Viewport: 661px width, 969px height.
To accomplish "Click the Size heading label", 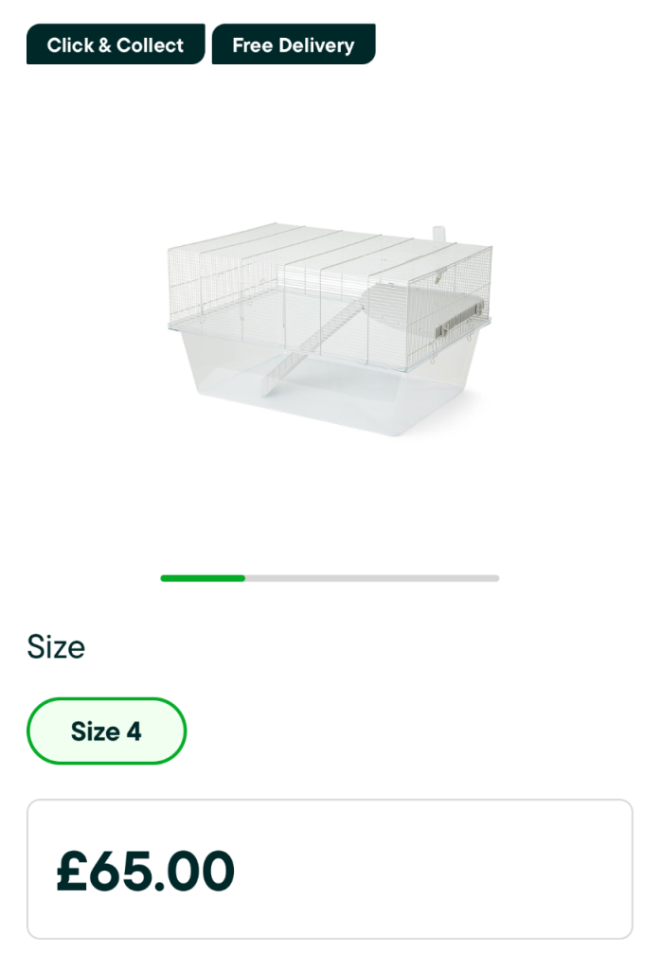I will pos(56,647).
